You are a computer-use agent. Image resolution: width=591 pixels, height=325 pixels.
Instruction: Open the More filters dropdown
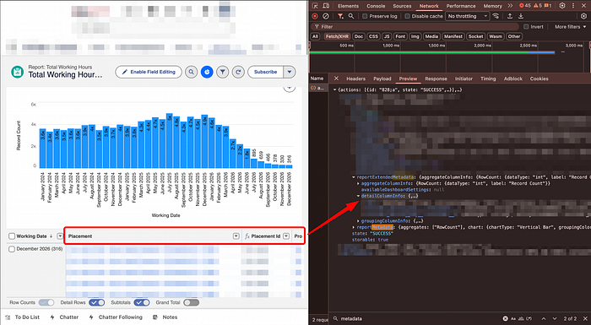coord(570,27)
